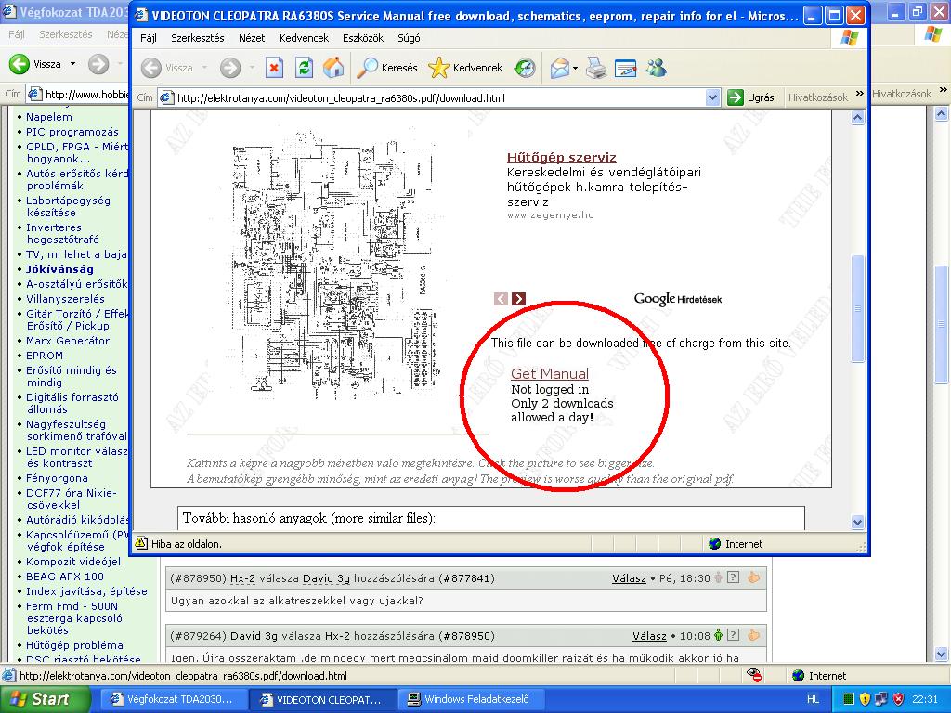Open Napelem topic in the back window sidebar
Viewport: 951px width, 713px height.
tap(48, 117)
